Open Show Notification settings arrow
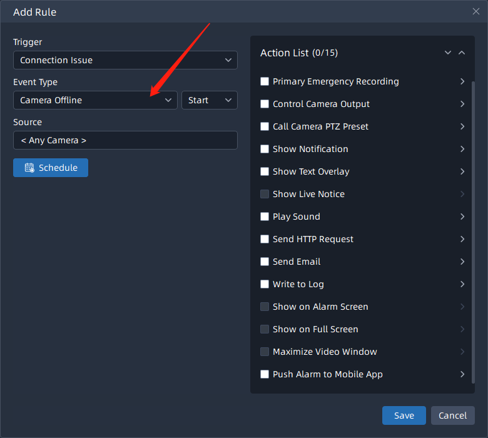 (462, 149)
